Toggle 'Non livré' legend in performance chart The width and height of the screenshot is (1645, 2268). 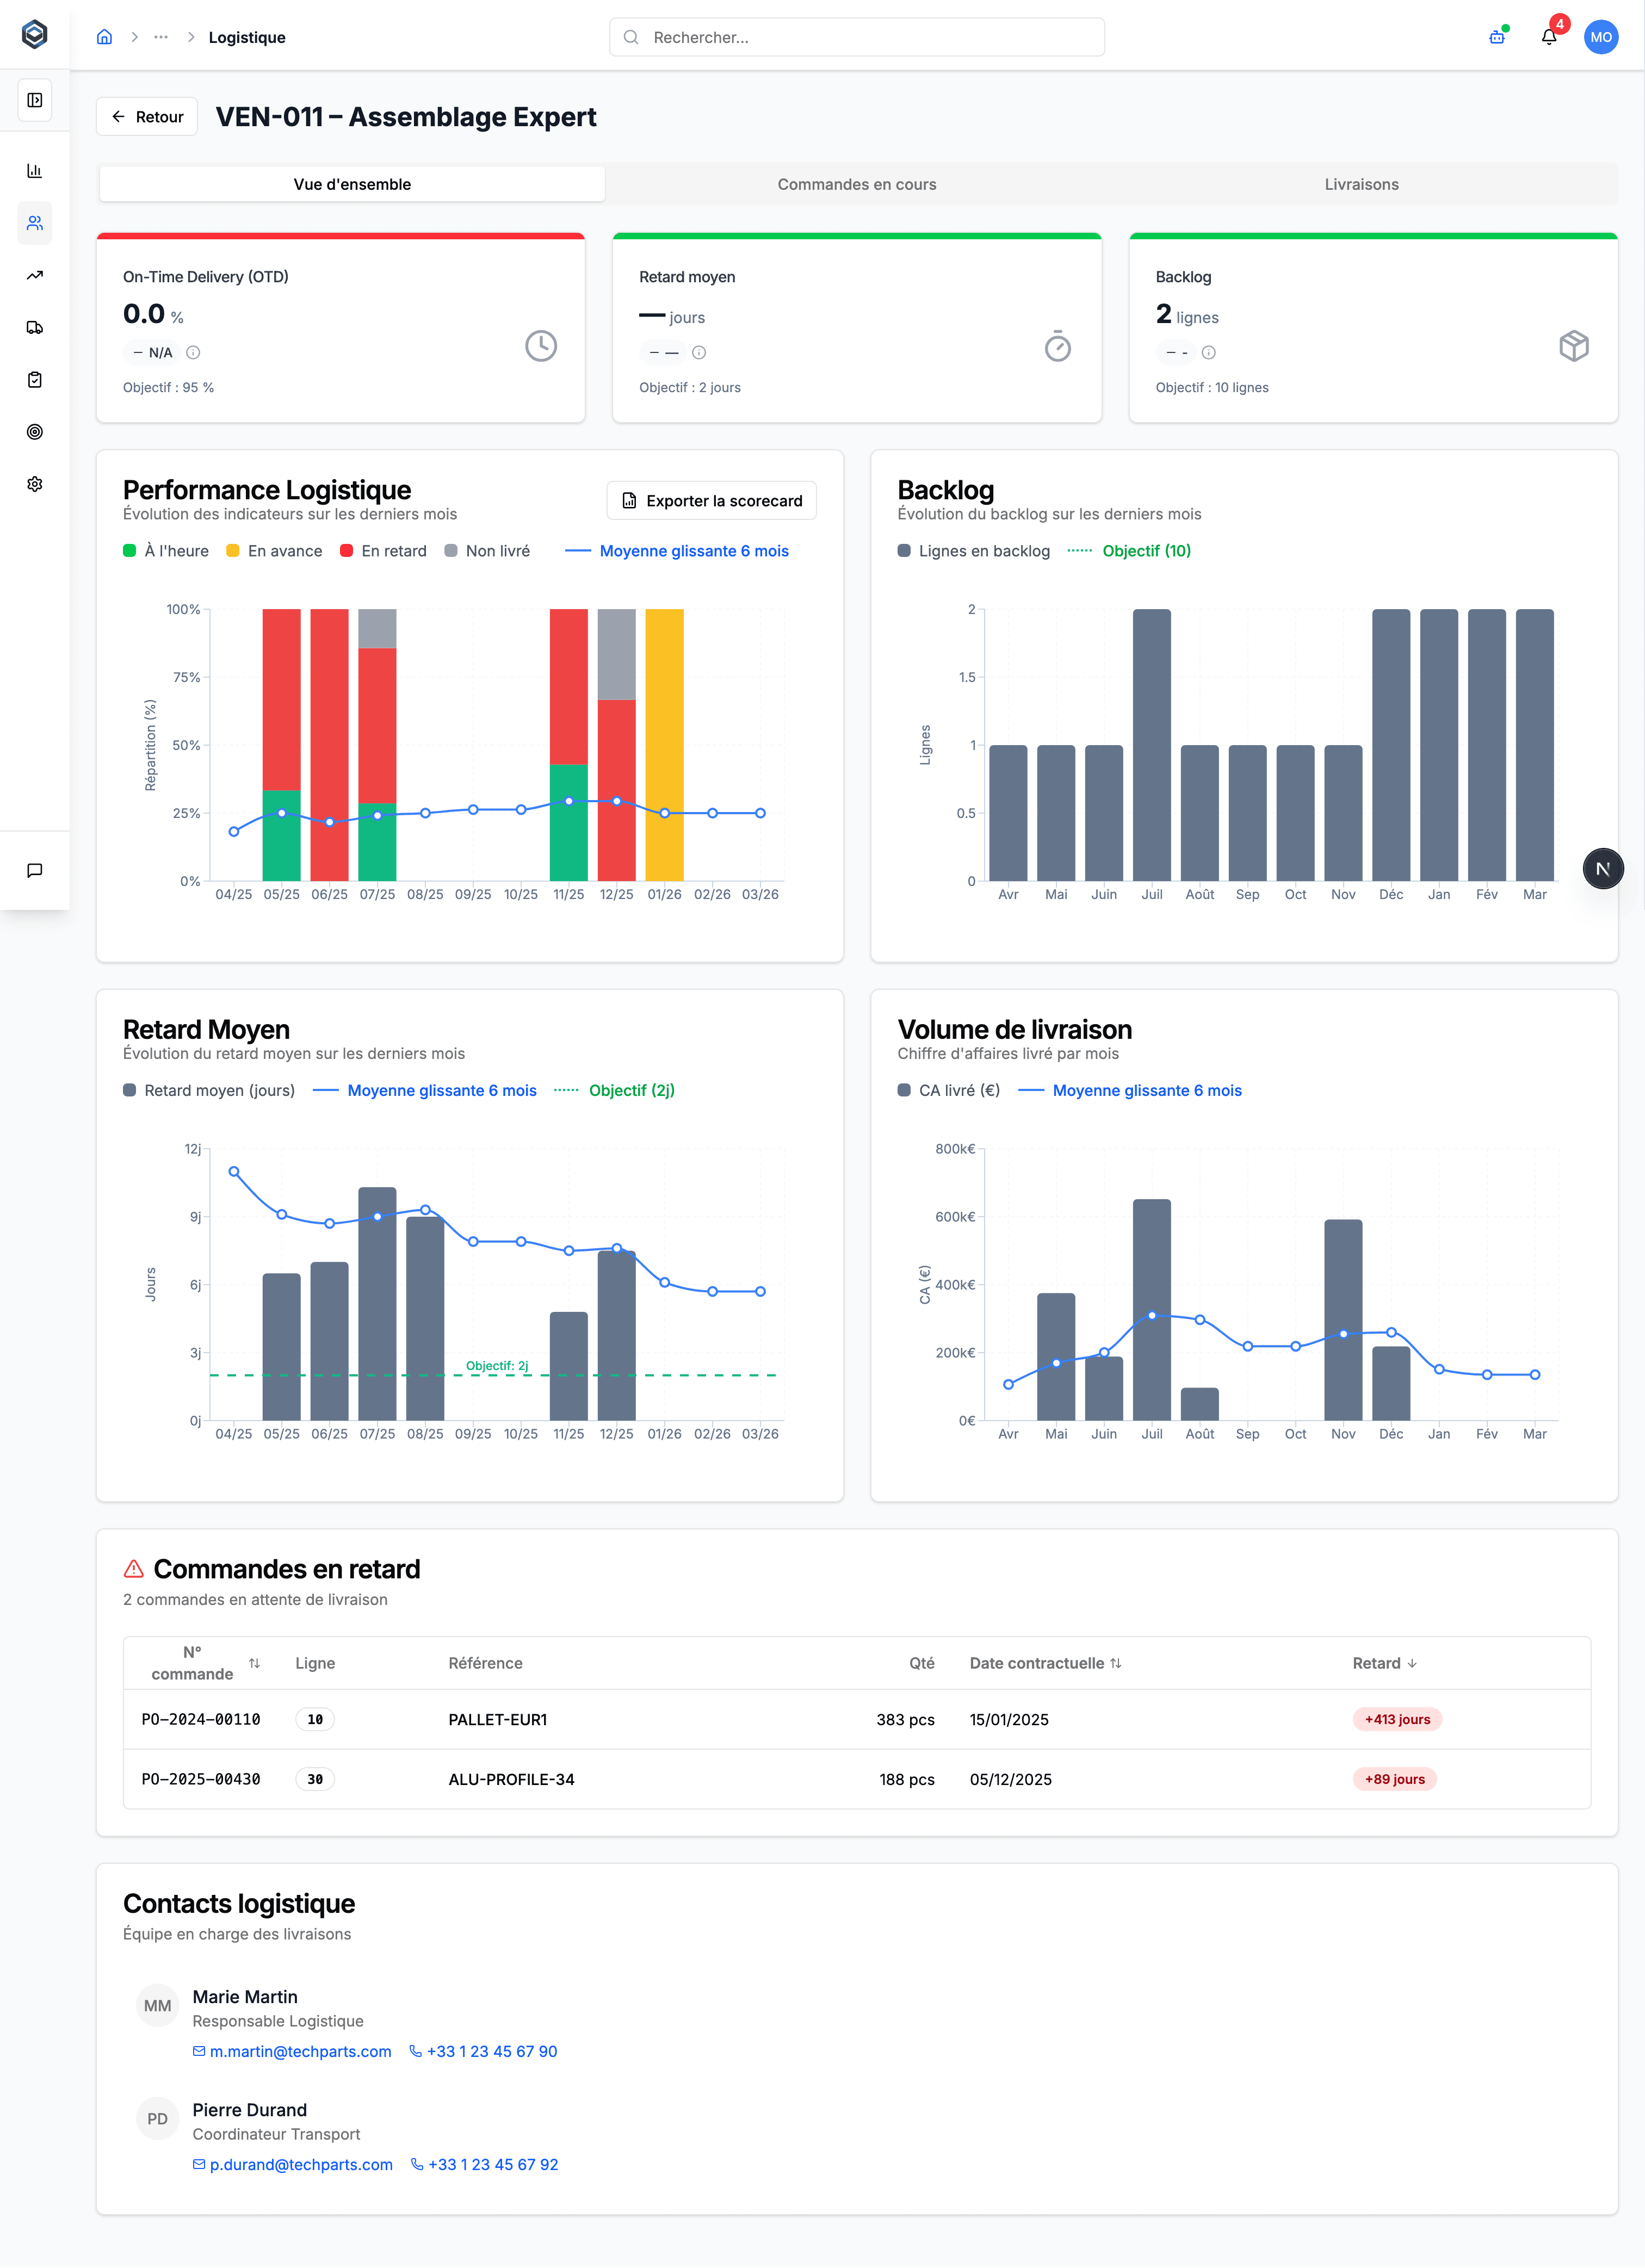[487, 551]
